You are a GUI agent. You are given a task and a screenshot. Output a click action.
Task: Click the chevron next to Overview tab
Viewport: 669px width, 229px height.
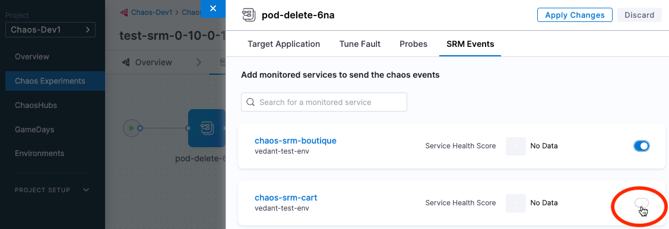click(x=199, y=62)
